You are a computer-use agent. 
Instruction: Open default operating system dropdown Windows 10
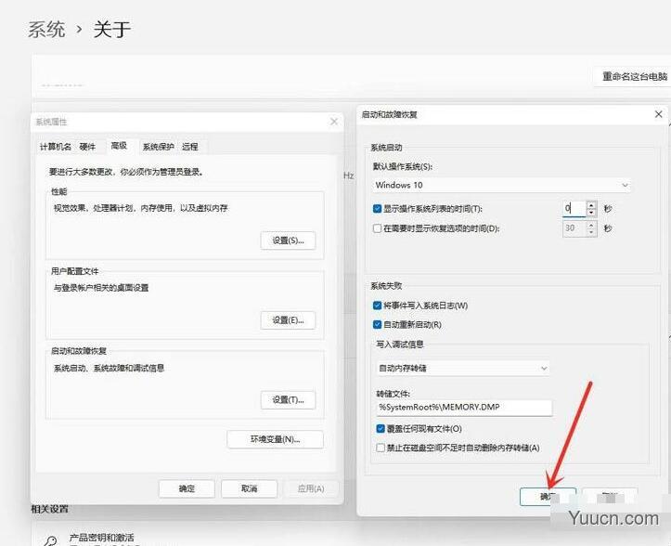[501, 185]
